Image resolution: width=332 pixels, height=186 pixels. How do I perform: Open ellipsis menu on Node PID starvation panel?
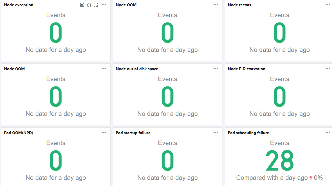[x=328, y=69]
